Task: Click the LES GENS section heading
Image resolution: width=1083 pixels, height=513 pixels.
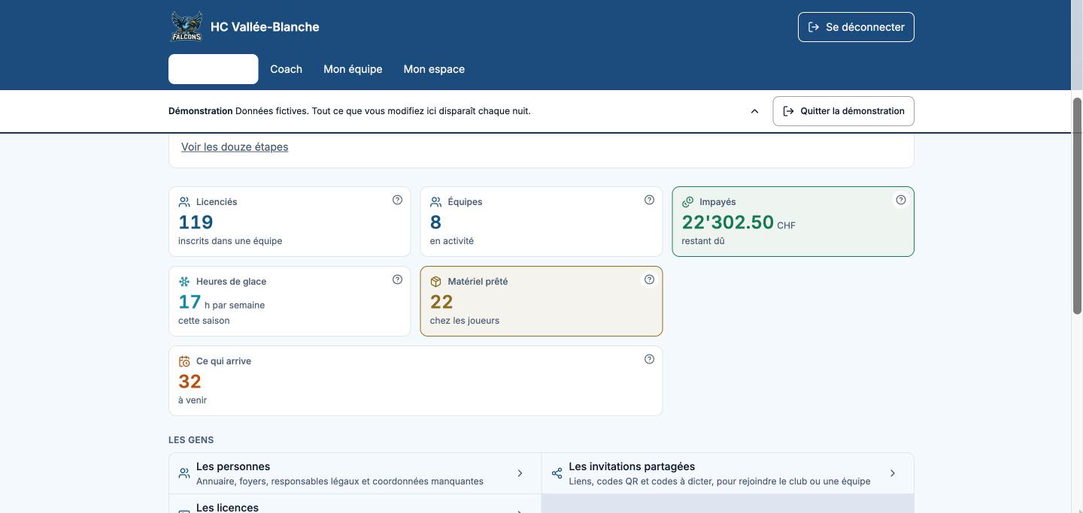Action: tap(191, 440)
